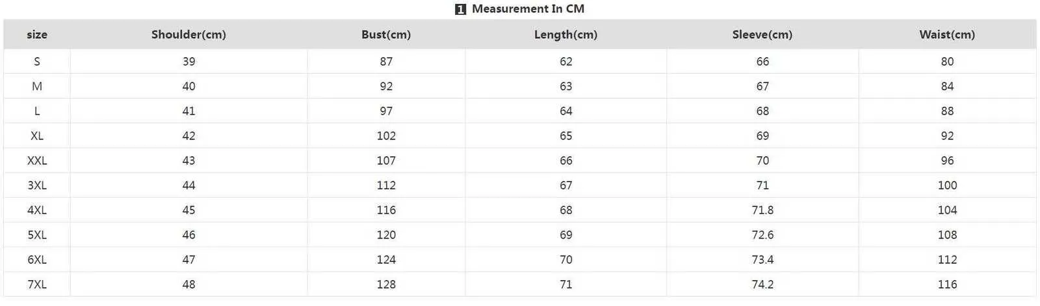Click the number 1 icon beside the title
Image resolution: width=1040 pixels, height=306 pixels.
(x=461, y=9)
